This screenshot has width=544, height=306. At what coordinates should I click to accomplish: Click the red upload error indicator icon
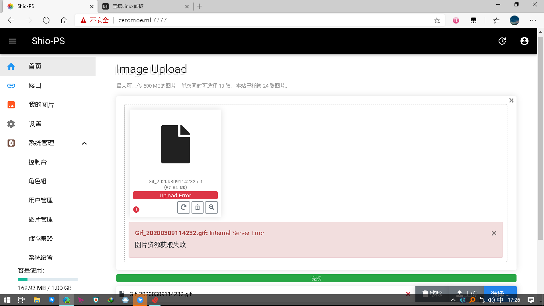136,210
